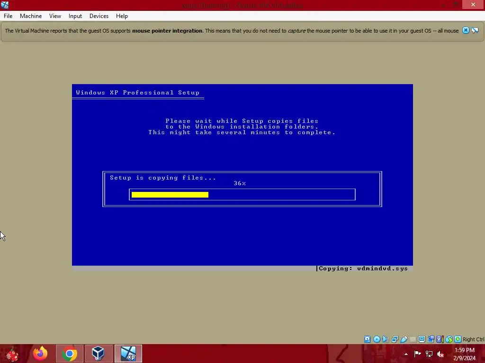Show hidden system tray icons
485x363 pixels.
tap(406, 354)
